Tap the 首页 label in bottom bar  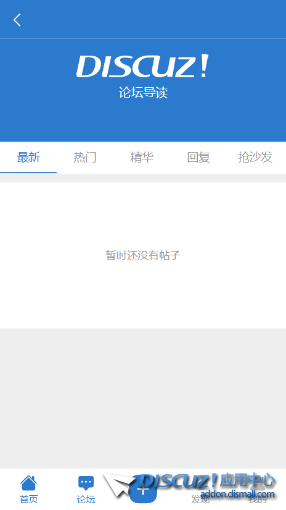(28, 499)
